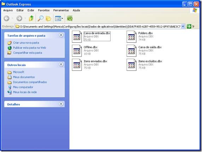Click the Compartilhar esta pasta link
202x152 pixels.
(x=28, y=53)
